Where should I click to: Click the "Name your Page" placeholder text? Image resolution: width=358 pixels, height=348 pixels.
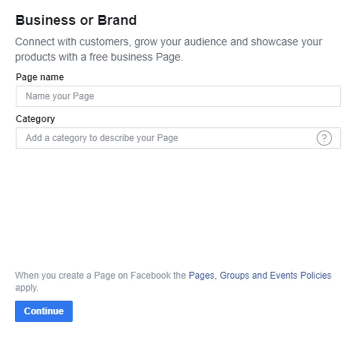(60, 96)
